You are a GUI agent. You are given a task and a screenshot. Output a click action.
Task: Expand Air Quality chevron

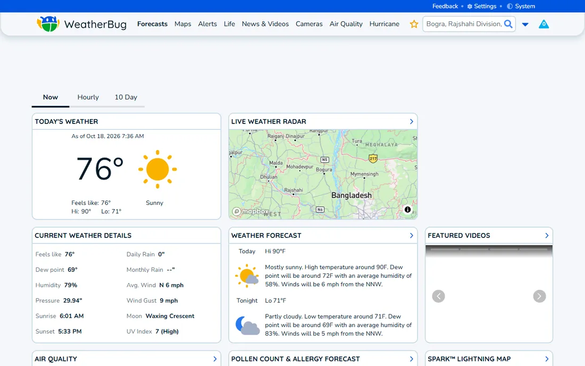point(214,359)
